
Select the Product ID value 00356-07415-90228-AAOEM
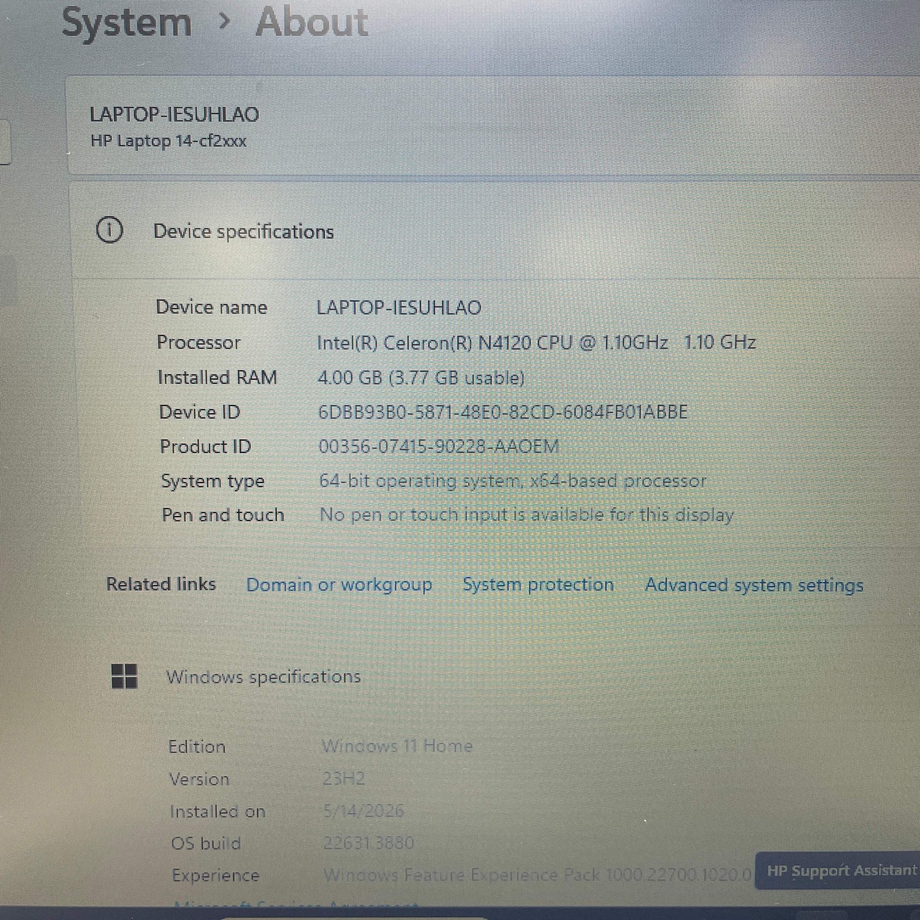[439, 446]
